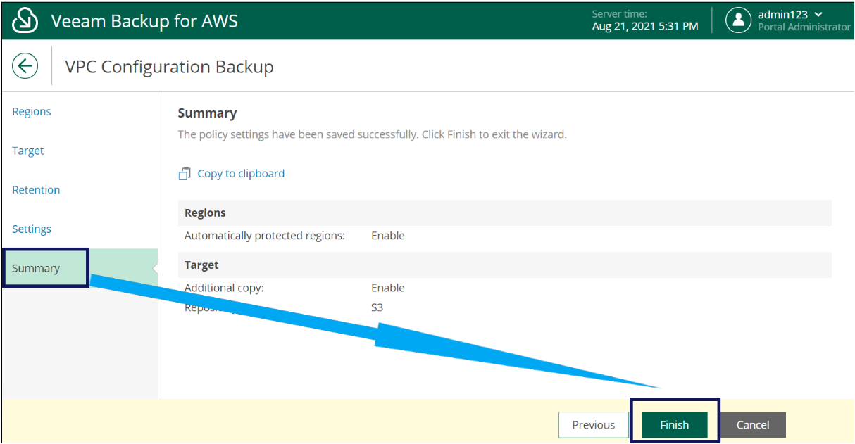
Task: Click the Copy to clipboard link
Action: [241, 174]
